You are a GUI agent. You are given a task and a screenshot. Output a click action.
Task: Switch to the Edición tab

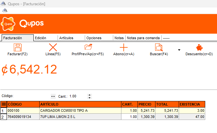pyautogui.click(x=41, y=38)
